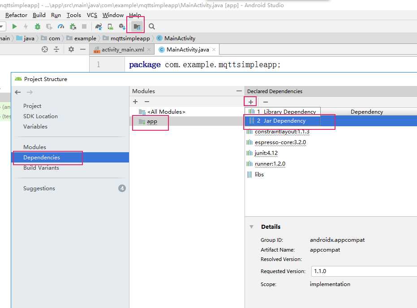
Task: Hide the project tool window with minus icon
Action: 83,49
